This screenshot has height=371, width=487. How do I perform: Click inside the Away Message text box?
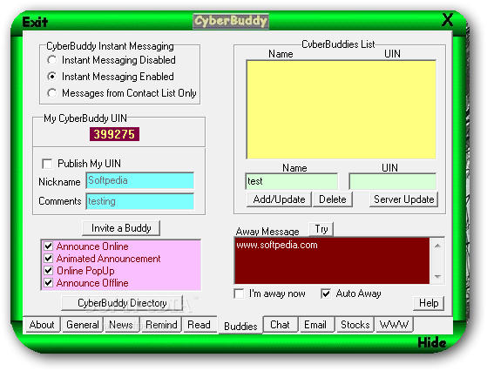[x=332, y=260]
